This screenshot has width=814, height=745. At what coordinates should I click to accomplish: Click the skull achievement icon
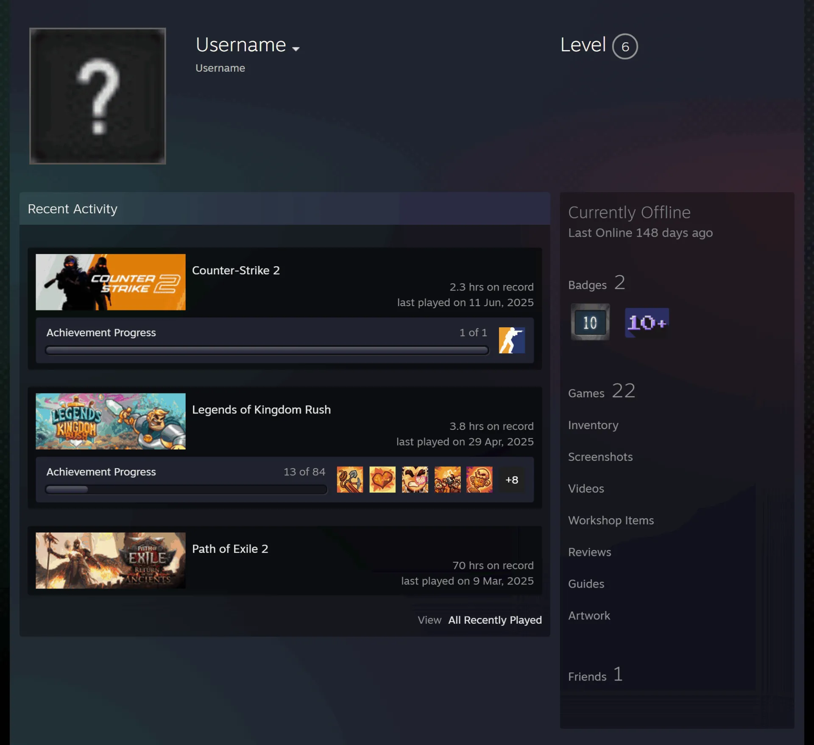click(479, 480)
